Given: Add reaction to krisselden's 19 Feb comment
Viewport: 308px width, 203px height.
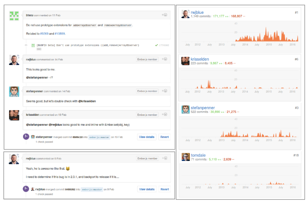Looking at the screenshot, I should pyautogui.click(x=164, y=115).
